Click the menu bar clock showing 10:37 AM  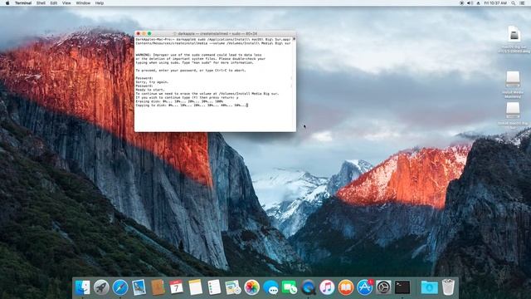pos(495,3)
